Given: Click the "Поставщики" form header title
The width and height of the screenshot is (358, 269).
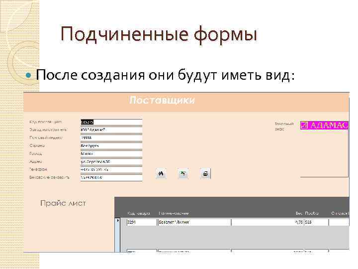Looking at the screenshot, I should 162,100.
